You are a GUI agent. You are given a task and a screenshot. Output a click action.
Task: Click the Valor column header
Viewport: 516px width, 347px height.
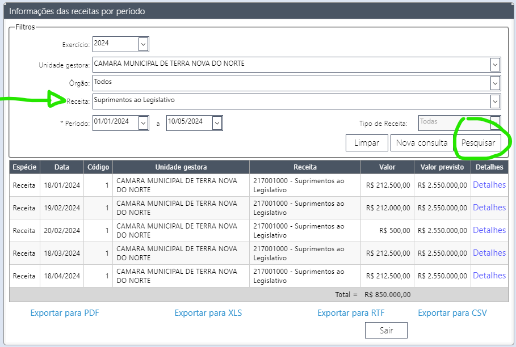(x=387, y=167)
